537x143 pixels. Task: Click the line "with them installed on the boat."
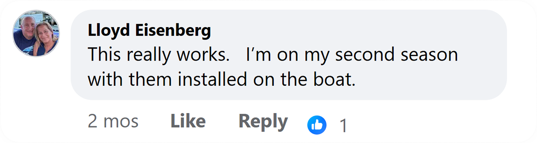click(222, 79)
